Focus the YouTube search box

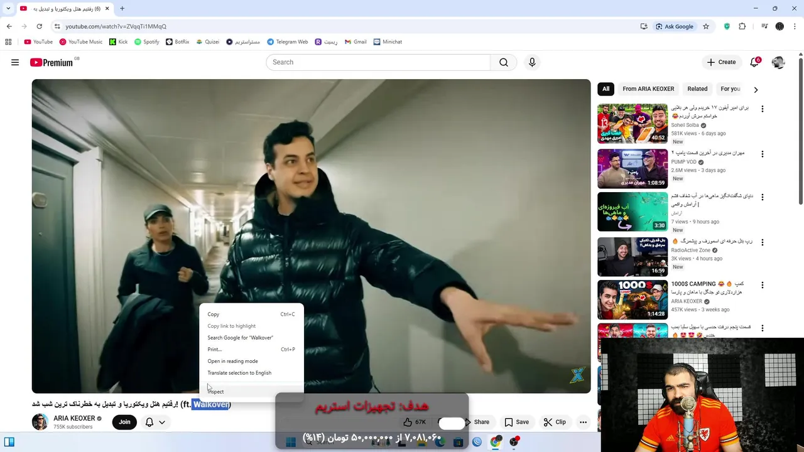click(378, 62)
